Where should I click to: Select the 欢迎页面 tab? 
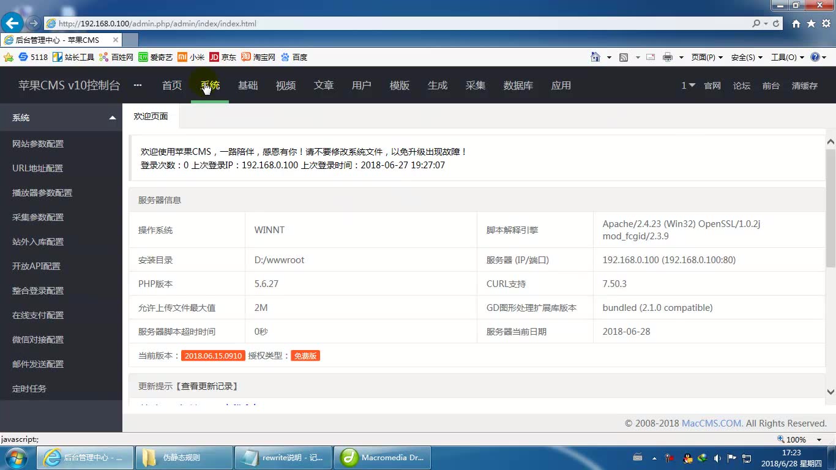(151, 116)
